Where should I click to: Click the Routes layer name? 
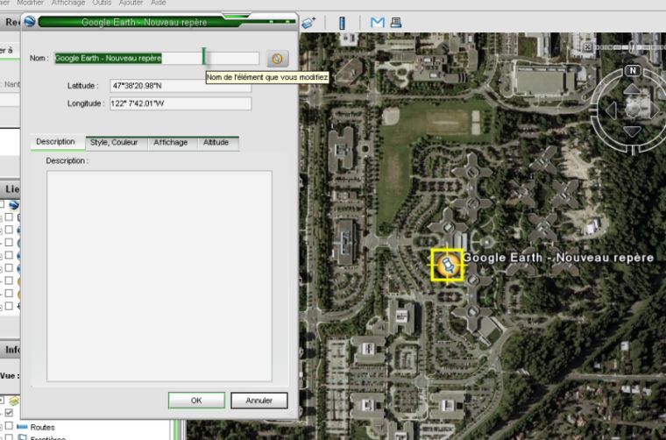pyautogui.click(x=42, y=427)
